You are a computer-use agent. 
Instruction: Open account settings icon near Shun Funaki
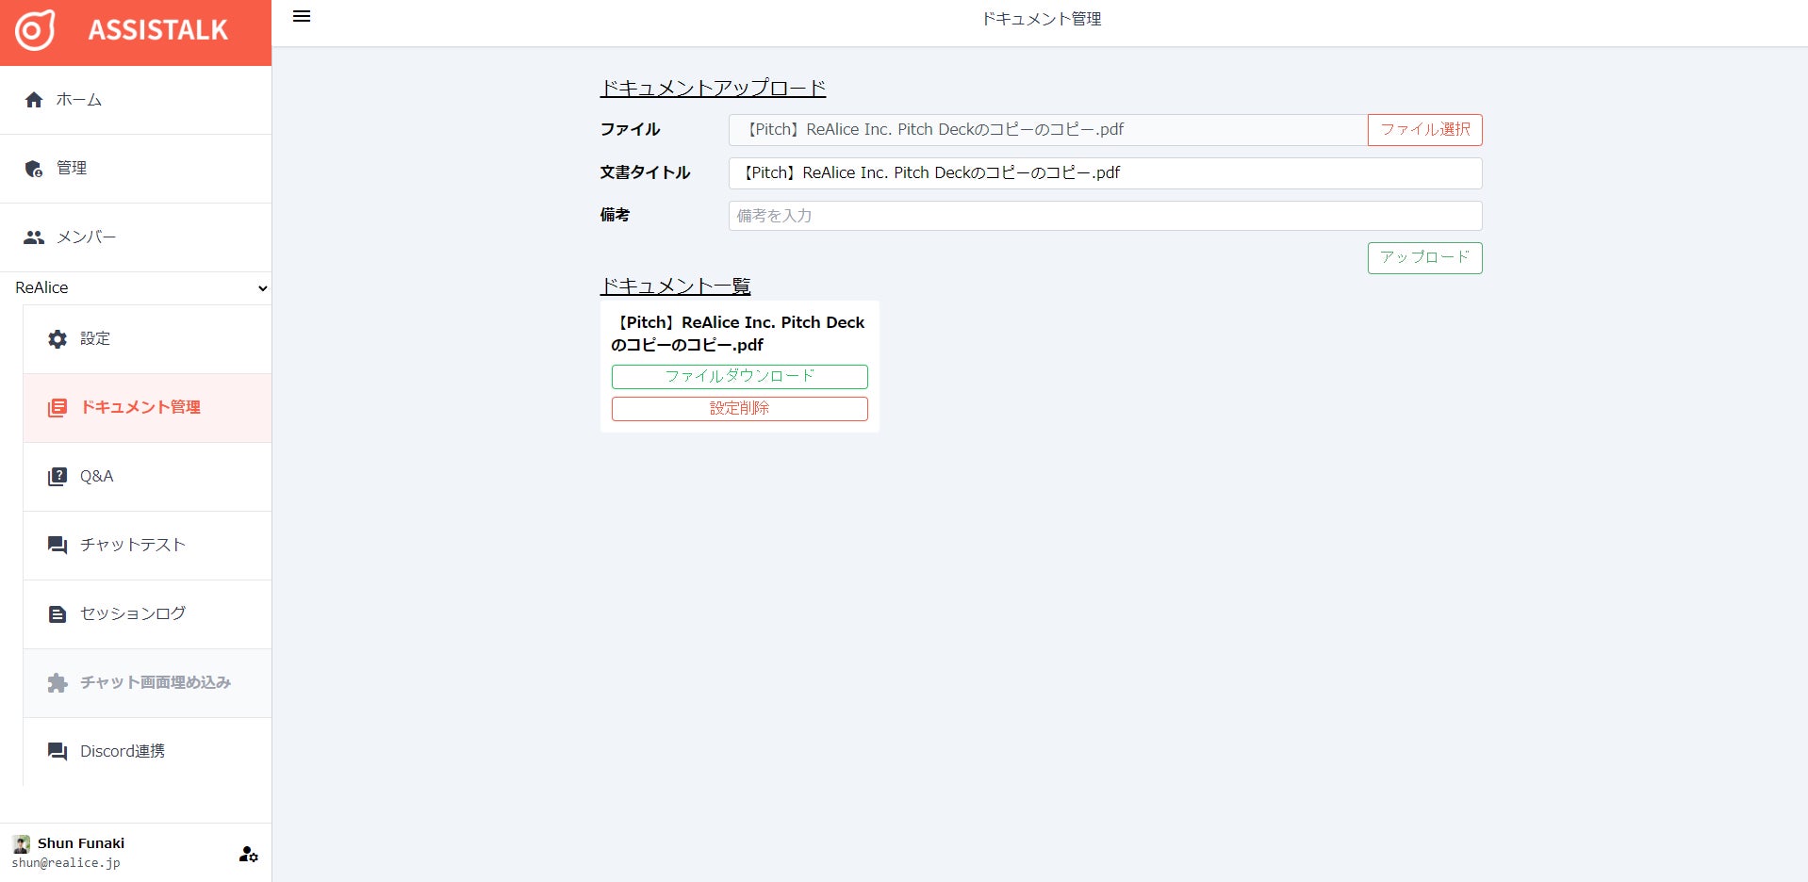249,854
